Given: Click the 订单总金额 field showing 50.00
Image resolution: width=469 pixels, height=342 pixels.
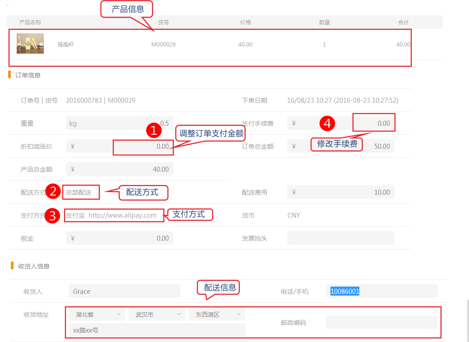Looking at the screenshot, I should pos(341,146).
